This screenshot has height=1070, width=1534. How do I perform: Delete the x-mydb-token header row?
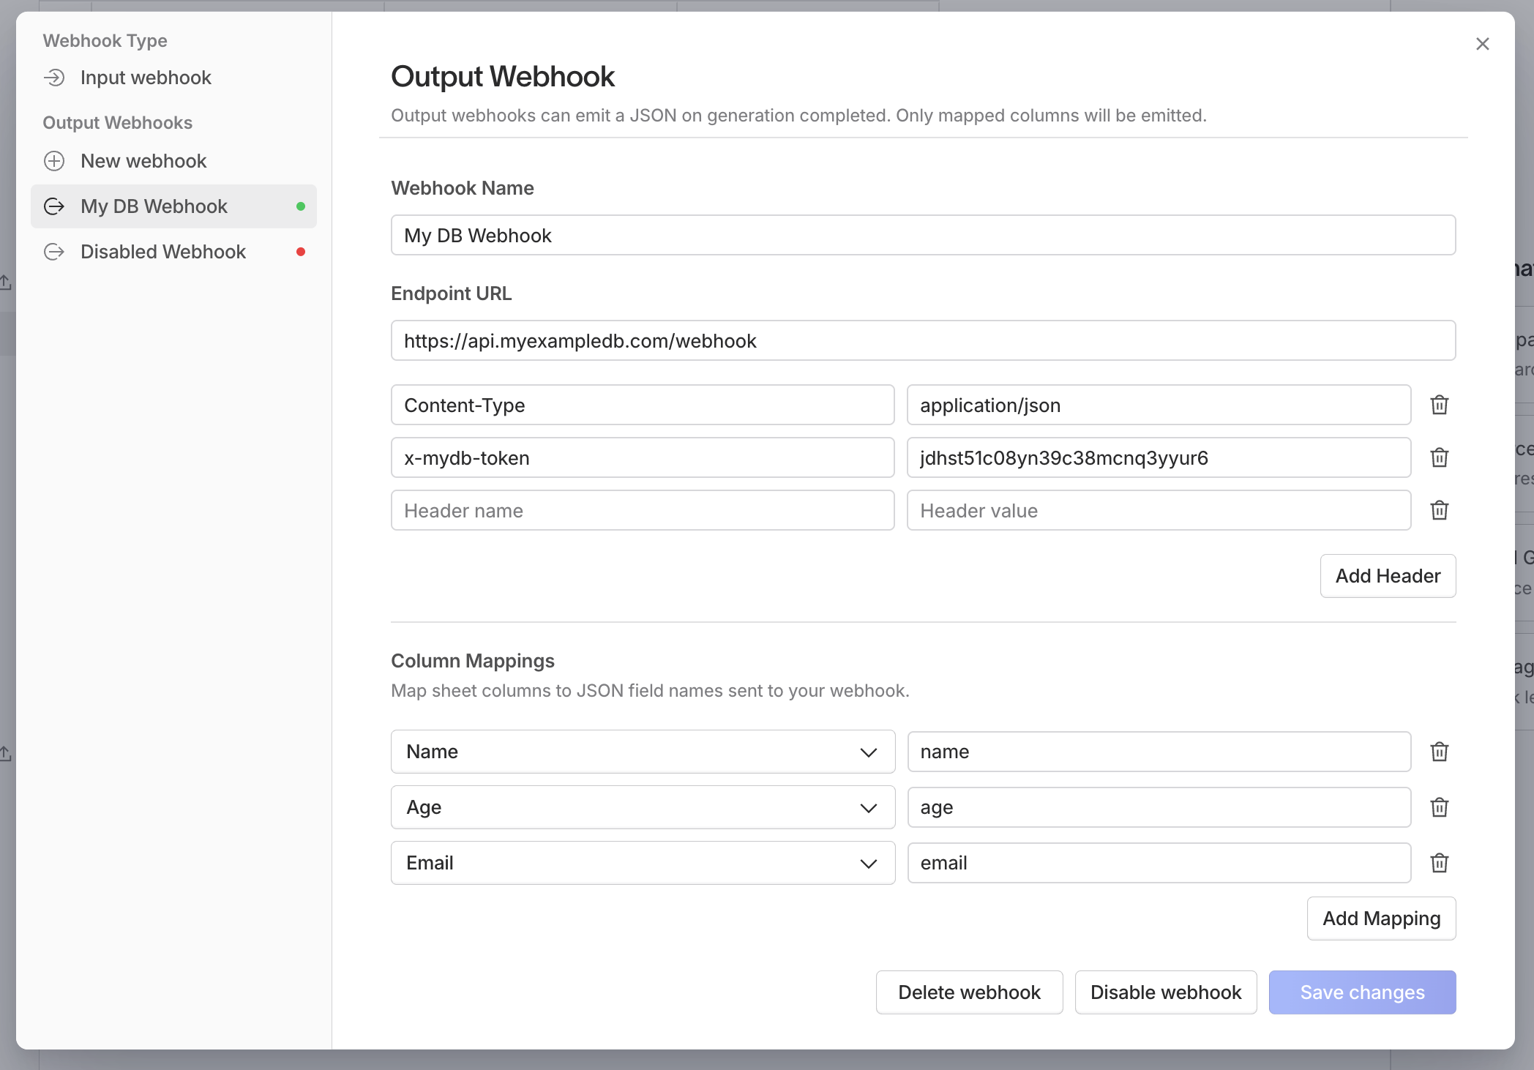(x=1439, y=457)
